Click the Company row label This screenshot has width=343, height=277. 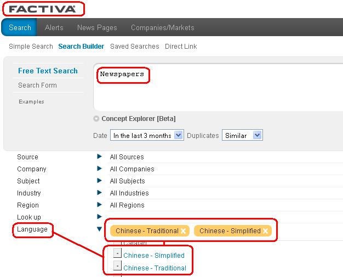point(31,169)
